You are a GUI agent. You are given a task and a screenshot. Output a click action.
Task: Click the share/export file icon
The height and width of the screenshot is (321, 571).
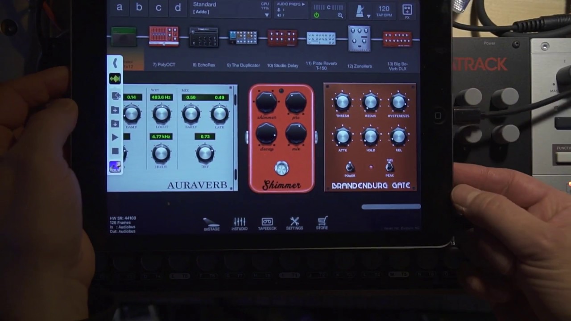115,95
